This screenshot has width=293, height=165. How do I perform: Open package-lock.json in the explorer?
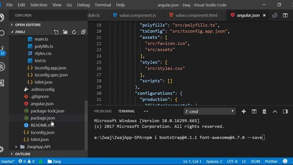point(47,111)
